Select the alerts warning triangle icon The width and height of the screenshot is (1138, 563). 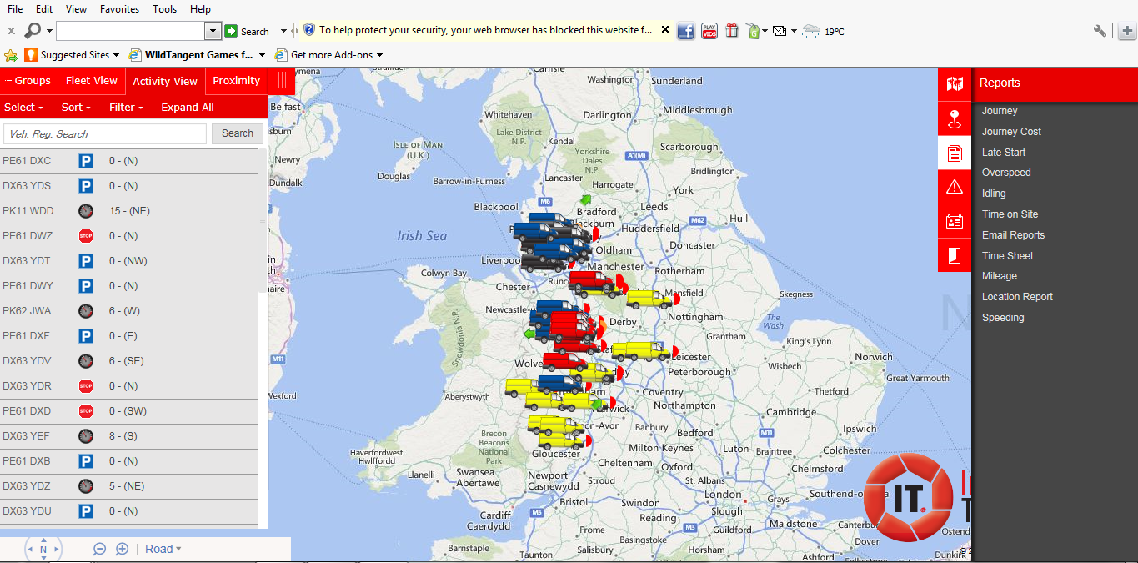click(x=955, y=188)
